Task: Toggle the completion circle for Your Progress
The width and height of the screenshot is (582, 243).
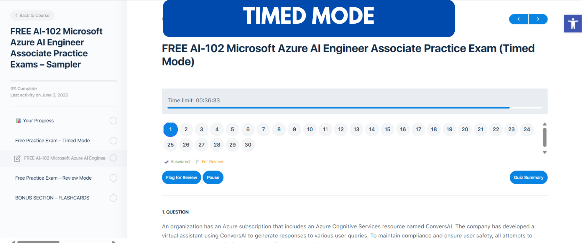Action: tap(113, 120)
